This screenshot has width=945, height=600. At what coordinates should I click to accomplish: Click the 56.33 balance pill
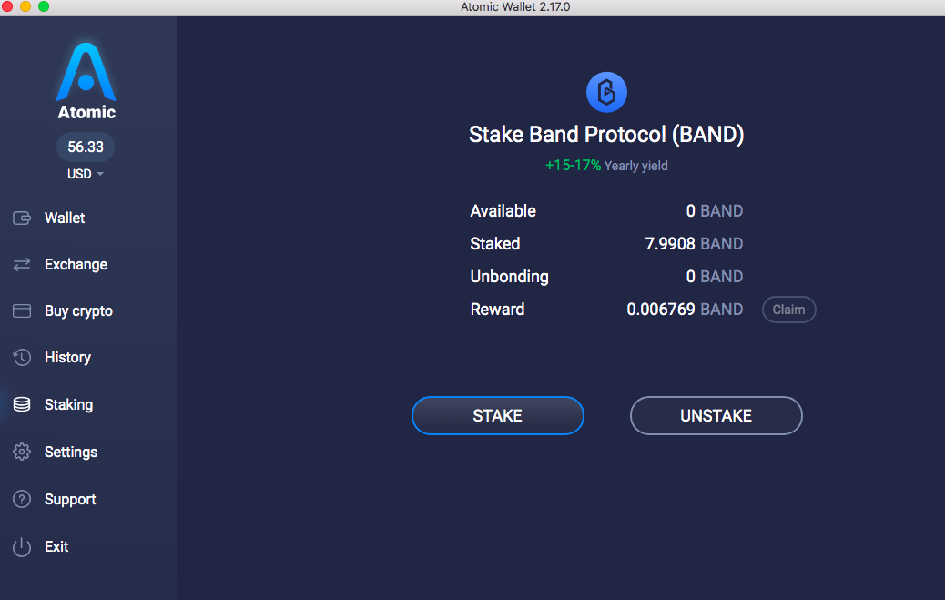[86, 147]
